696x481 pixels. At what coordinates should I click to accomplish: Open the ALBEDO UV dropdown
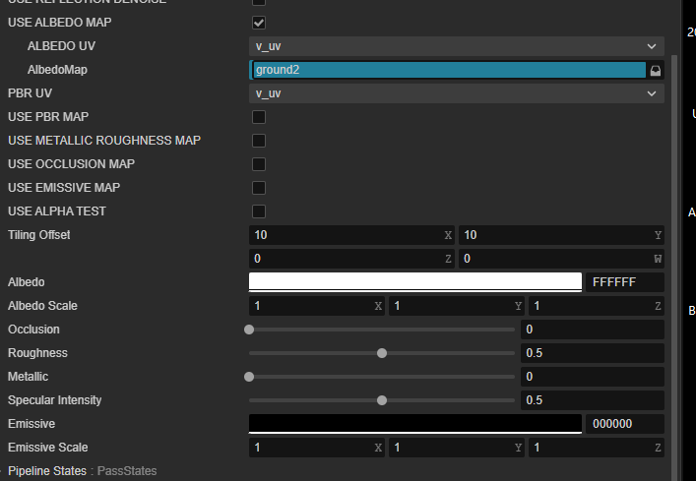[456, 46]
